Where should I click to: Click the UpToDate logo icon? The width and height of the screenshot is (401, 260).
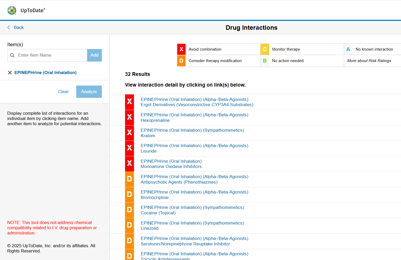tap(12, 10)
